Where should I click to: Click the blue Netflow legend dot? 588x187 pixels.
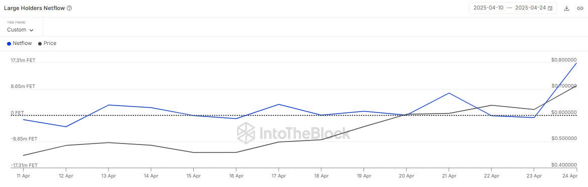(x=9, y=43)
